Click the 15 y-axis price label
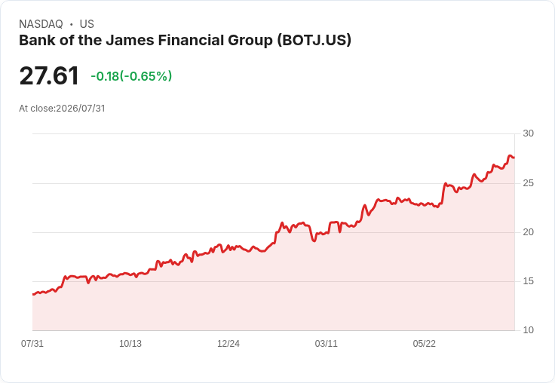This screenshot has height=383, width=555. [x=528, y=281]
